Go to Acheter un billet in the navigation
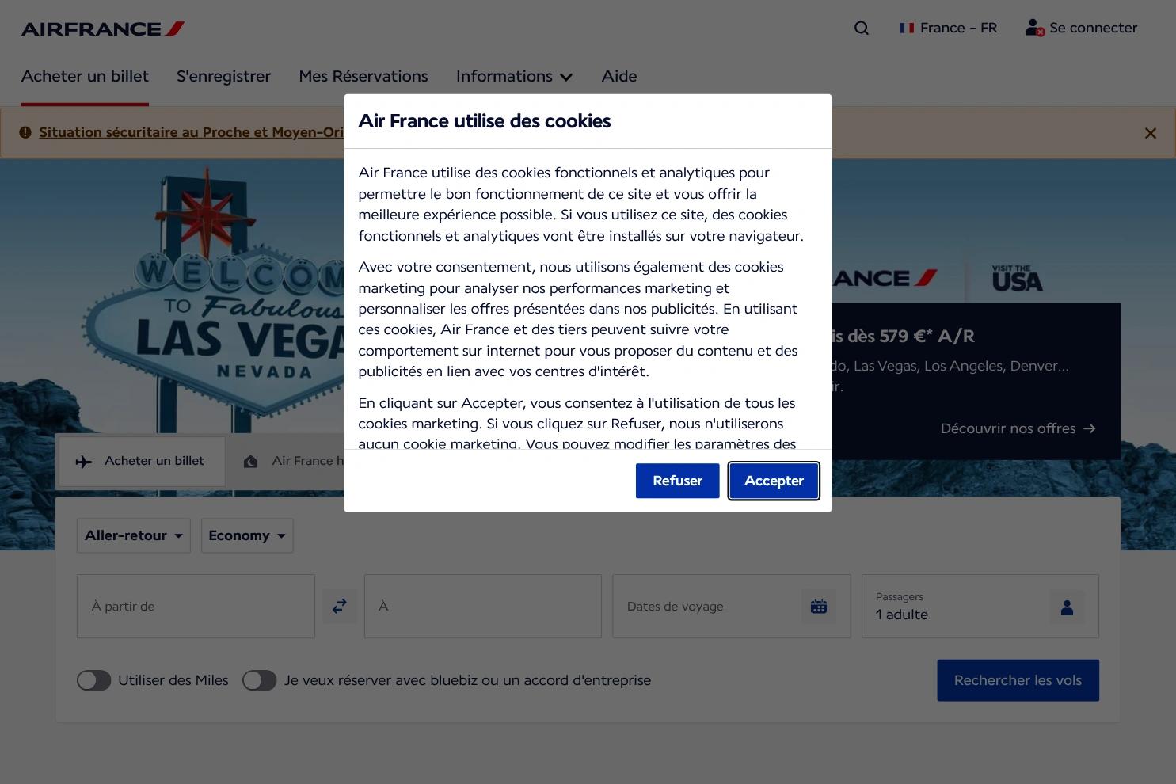Image resolution: width=1176 pixels, height=784 pixels. point(85,77)
